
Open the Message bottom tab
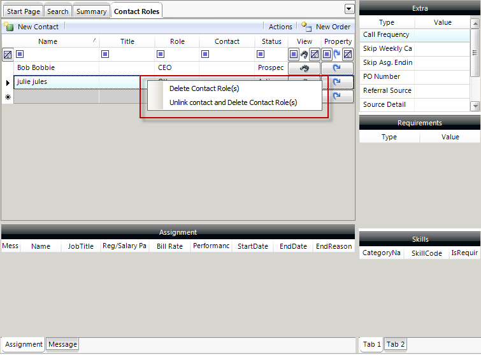pos(62,344)
